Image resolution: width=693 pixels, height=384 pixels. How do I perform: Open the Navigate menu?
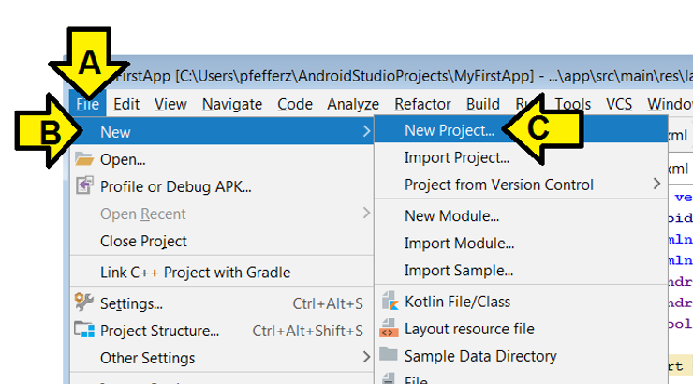pyautogui.click(x=232, y=105)
